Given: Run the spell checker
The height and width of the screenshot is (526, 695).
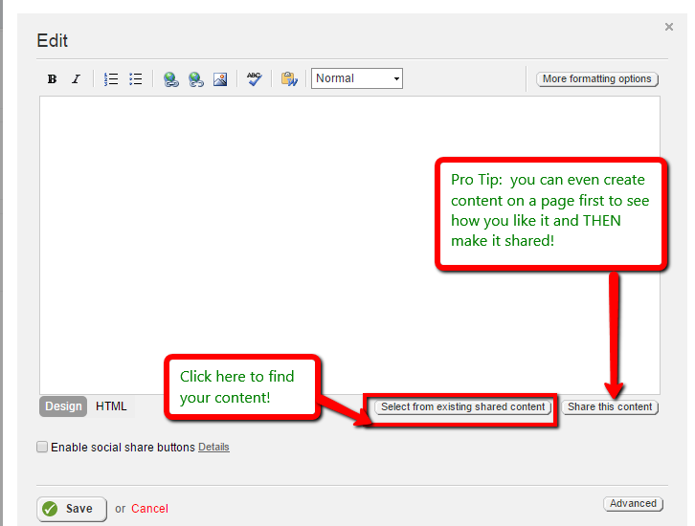Looking at the screenshot, I should 254,79.
